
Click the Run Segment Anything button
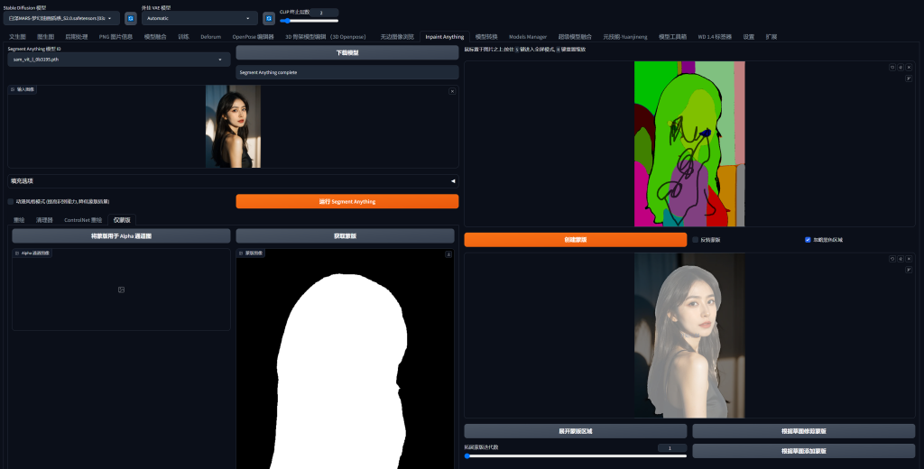[346, 201]
